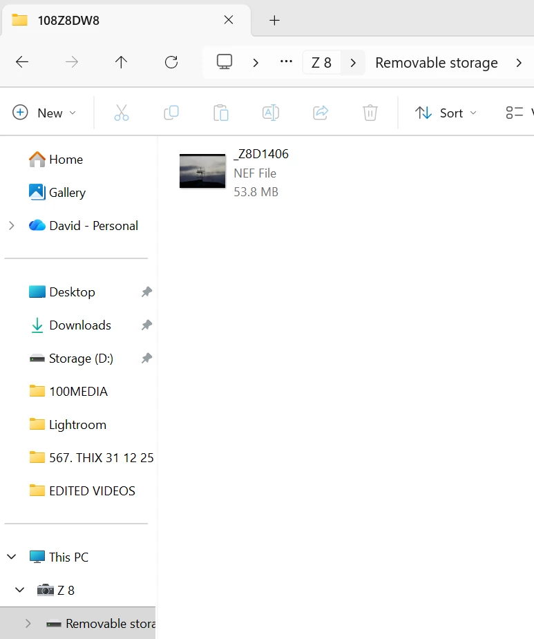Click the Z 8 breadcrumb segment
The image size is (534, 639).
[x=321, y=63]
